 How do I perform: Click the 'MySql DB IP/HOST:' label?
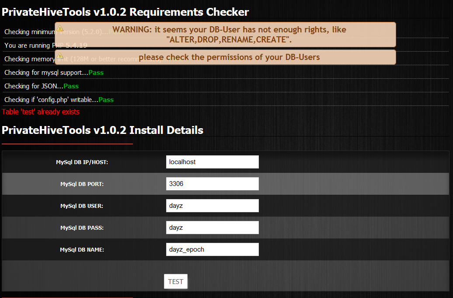click(82, 162)
